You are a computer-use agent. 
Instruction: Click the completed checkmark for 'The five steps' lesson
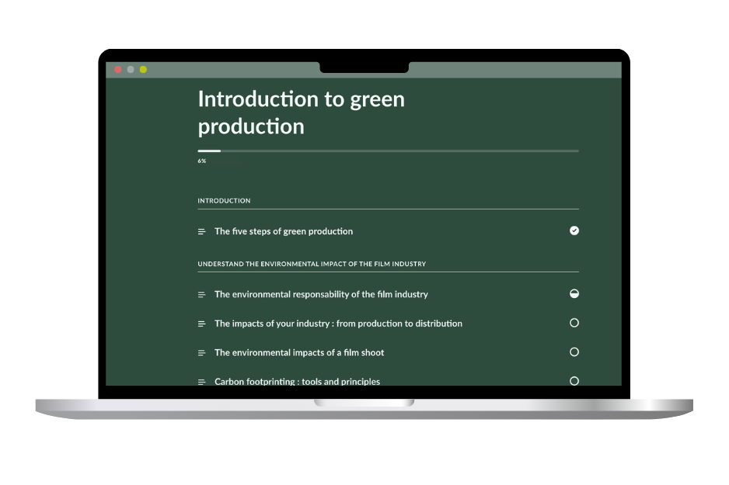point(574,230)
